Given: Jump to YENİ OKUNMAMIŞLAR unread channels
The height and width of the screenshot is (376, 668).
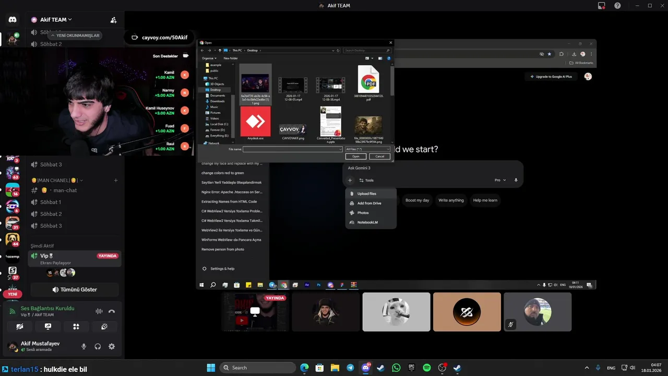Looking at the screenshot, I should point(74,36).
